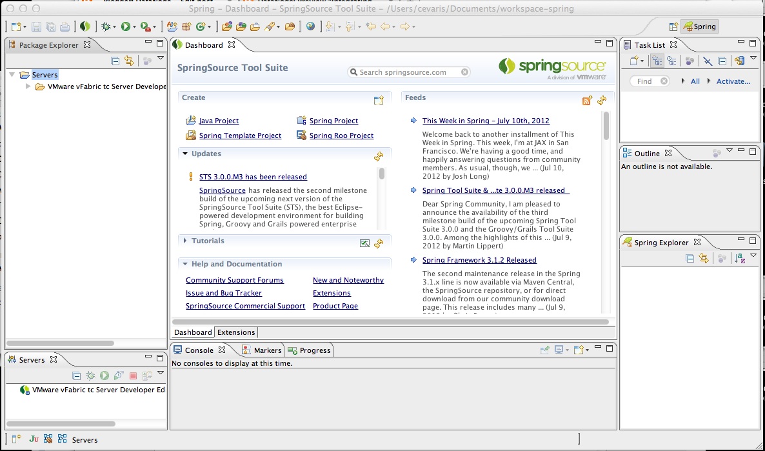Click the red Stop server icon

133,376
